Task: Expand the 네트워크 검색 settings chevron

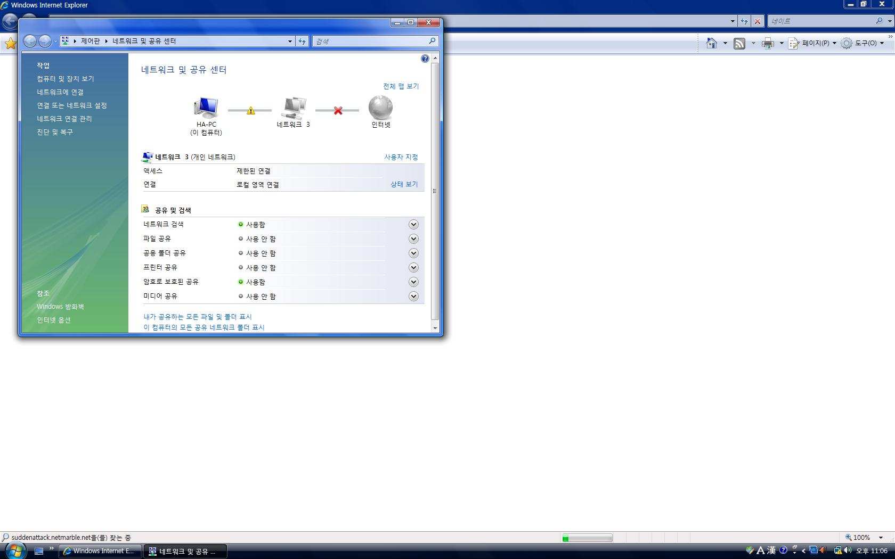Action: [x=413, y=225]
